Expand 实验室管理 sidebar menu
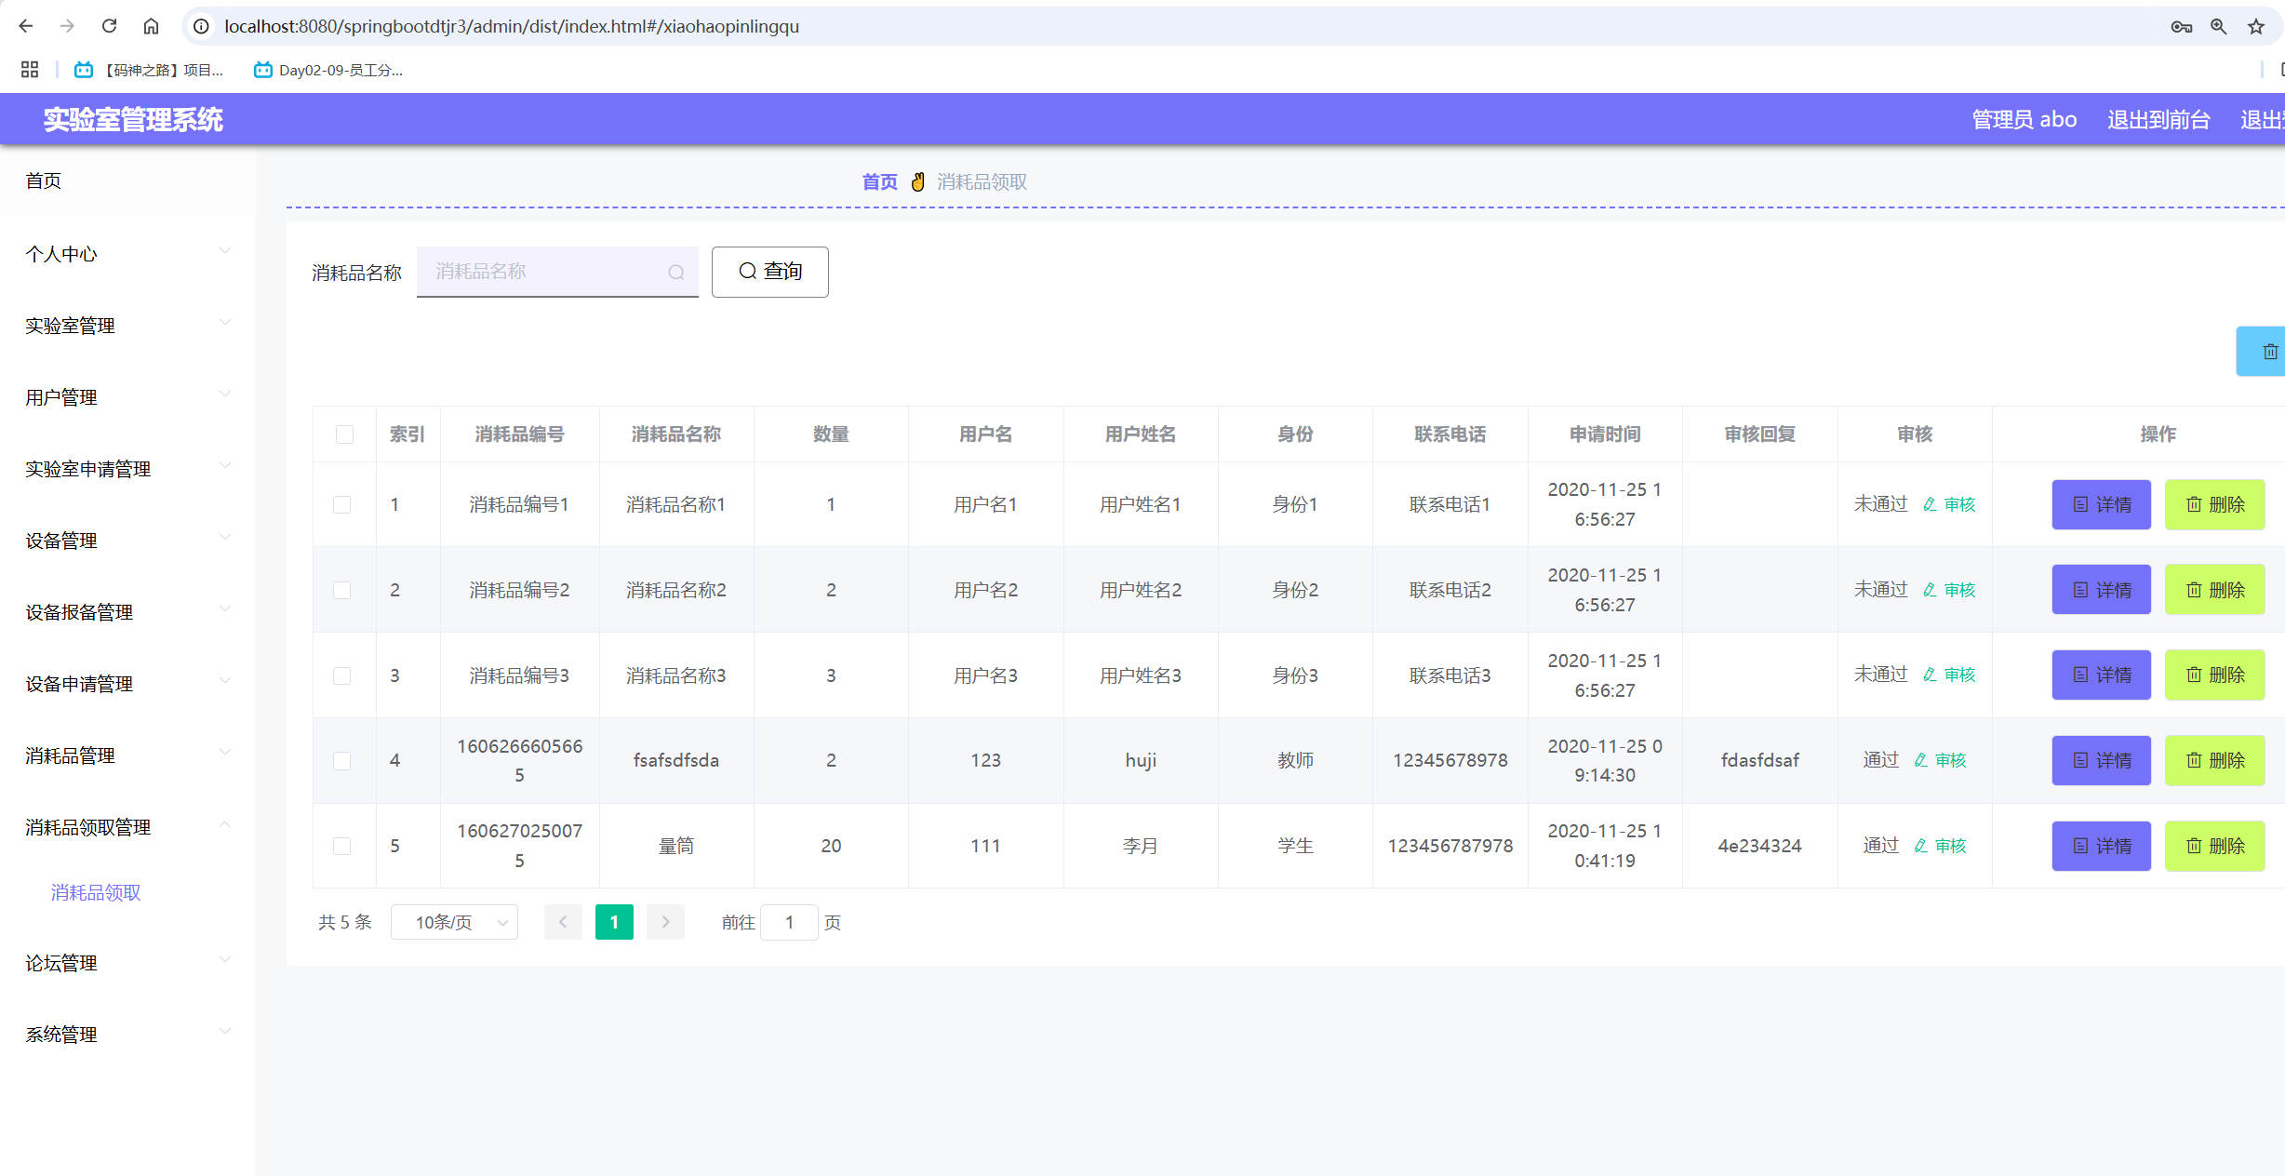 [127, 325]
